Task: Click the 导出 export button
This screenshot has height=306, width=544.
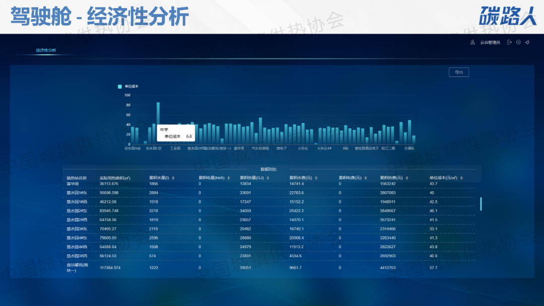Action: click(458, 72)
